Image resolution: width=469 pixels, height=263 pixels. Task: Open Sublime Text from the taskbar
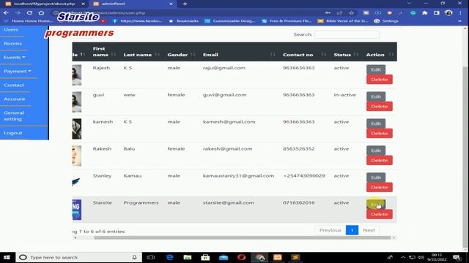point(295,257)
